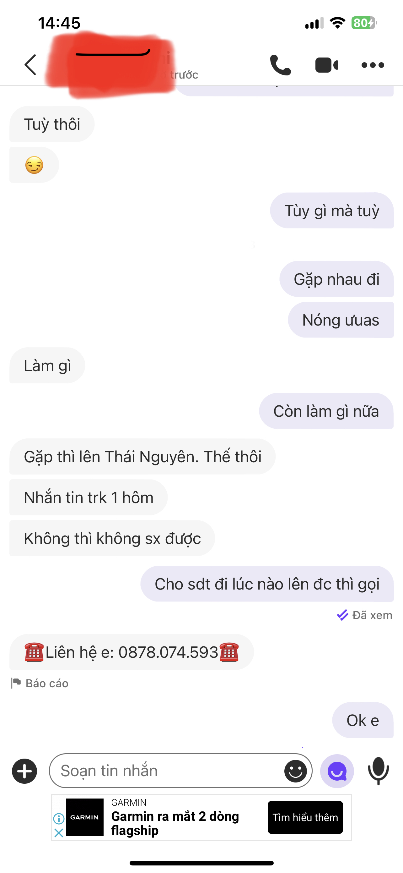Image resolution: width=403 pixels, height=873 pixels.
Task: Start a video call with camera icon
Action: (x=326, y=65)
